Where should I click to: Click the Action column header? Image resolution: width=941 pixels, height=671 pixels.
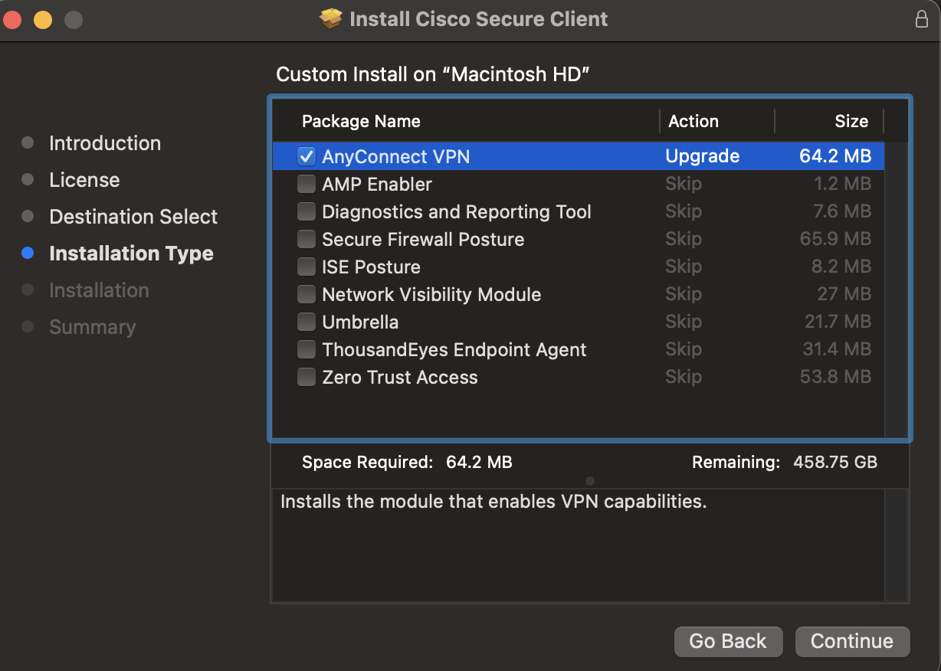click(x=693, y=121)
